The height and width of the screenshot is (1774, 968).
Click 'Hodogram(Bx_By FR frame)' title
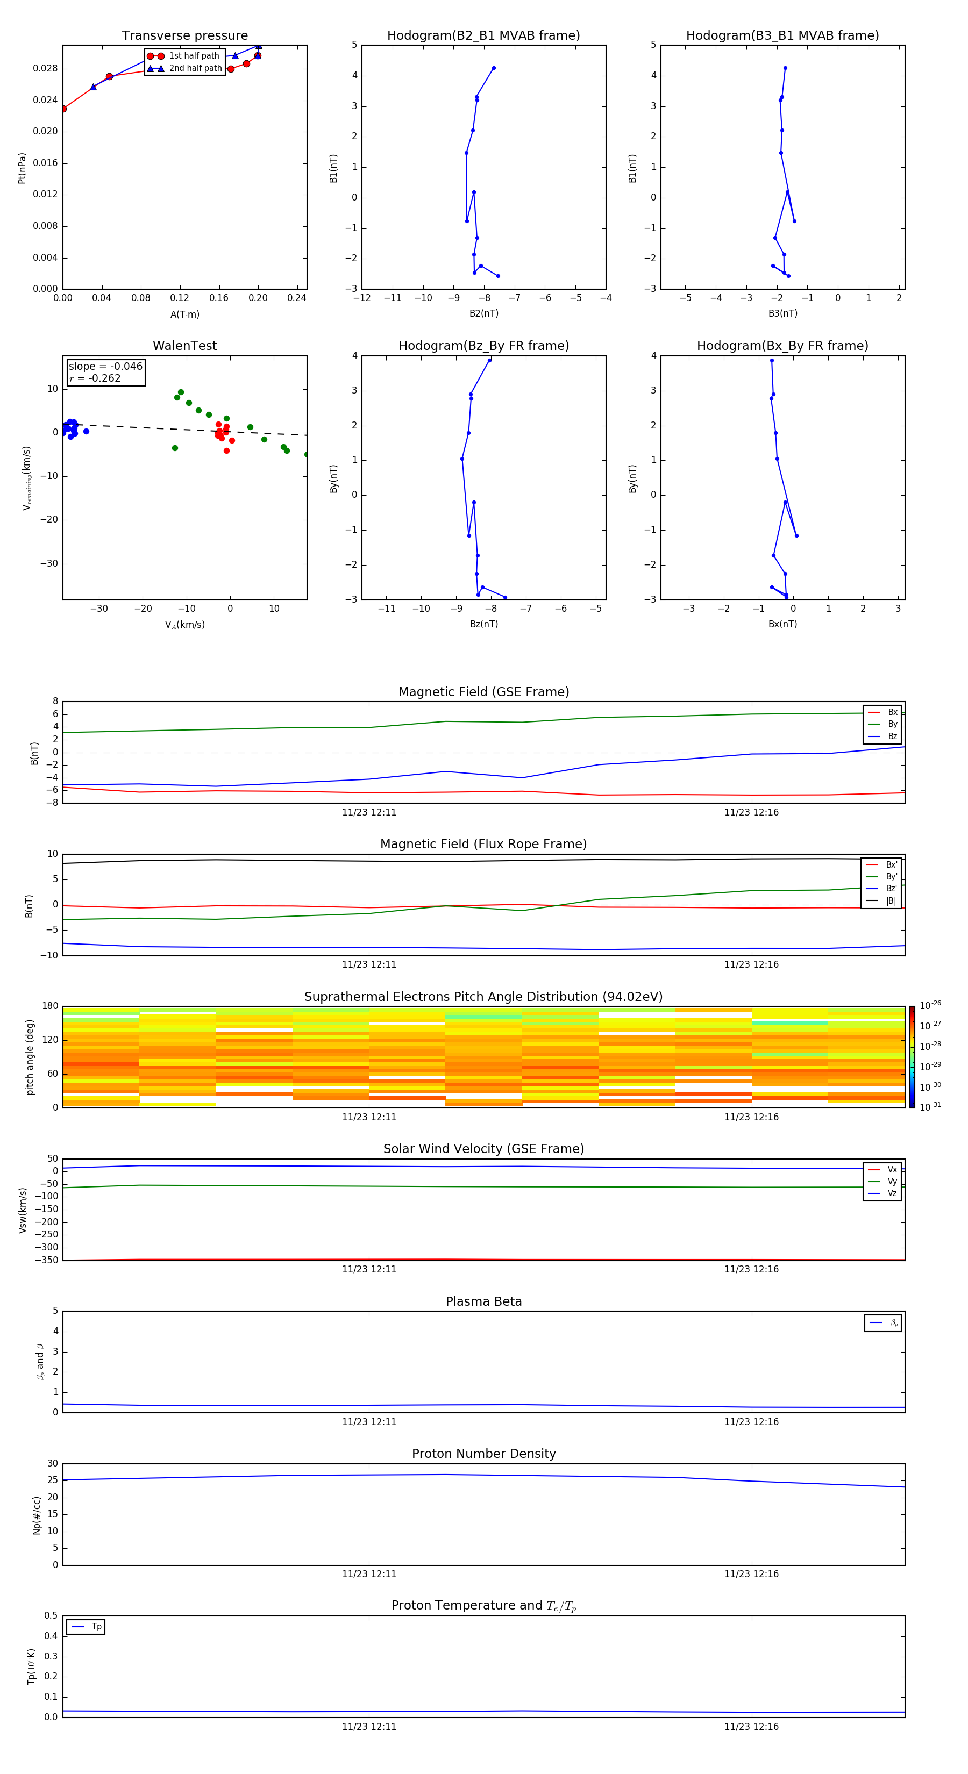(782, 346)
